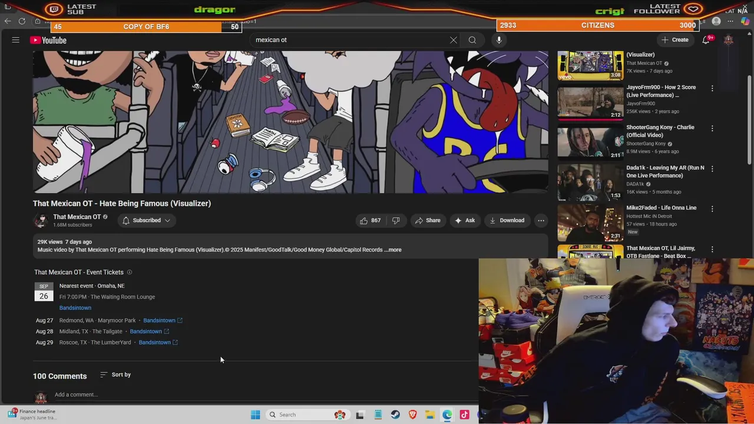
Task: Select title 'Mike2Faded - Life Onna Line'
Action: tap(661, 208)
